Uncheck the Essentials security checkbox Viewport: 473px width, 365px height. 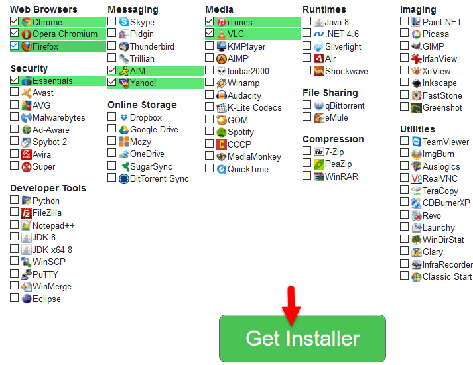(14, 79)
